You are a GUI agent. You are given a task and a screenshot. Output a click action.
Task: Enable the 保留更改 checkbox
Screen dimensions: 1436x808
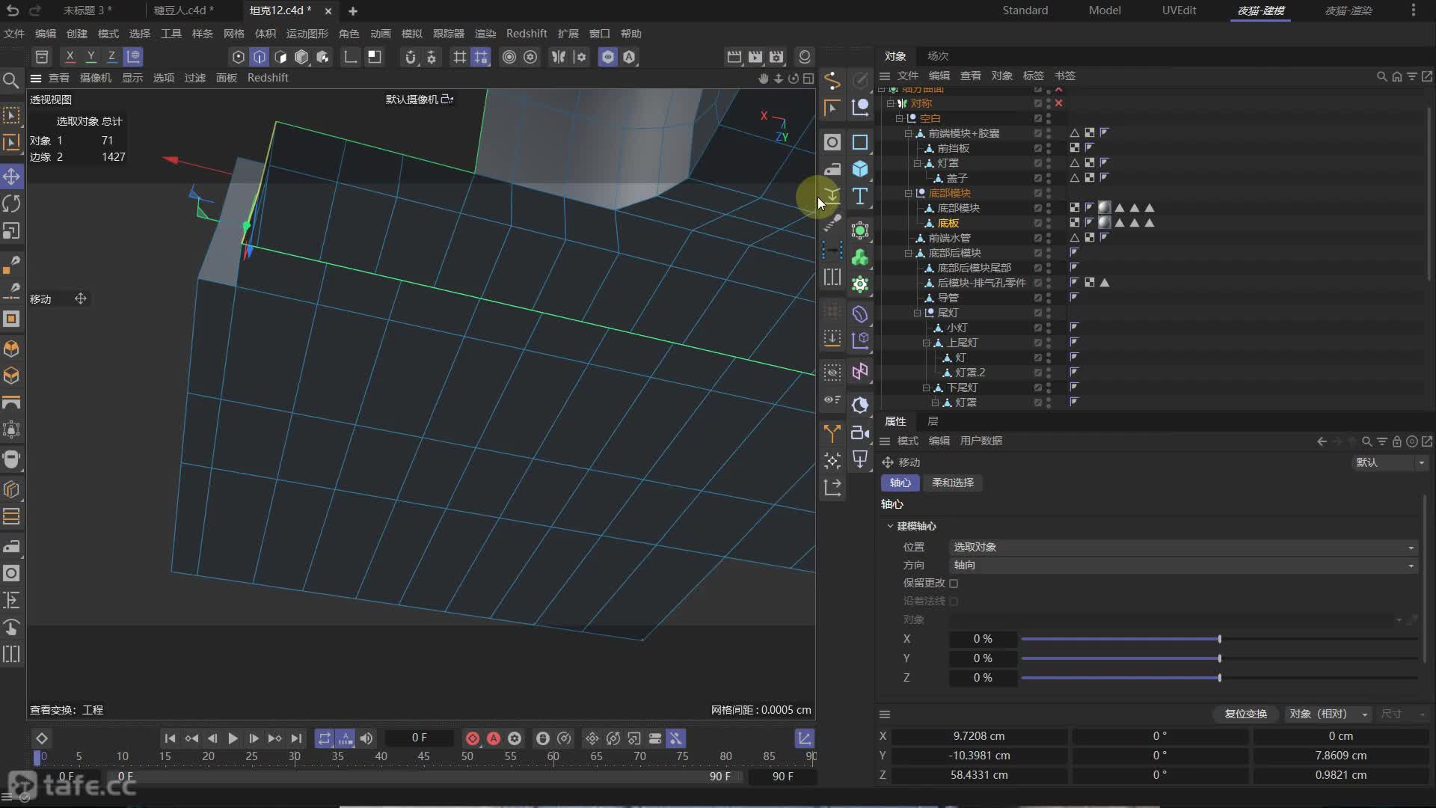tap(954, 583)
